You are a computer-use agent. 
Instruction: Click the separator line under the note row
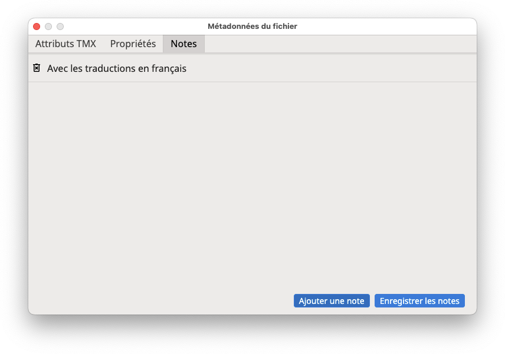tap(252, 82)
